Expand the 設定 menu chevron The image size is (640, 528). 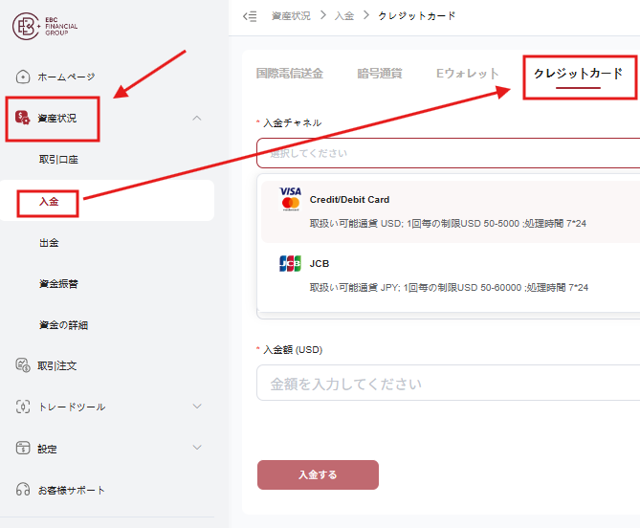(x=197, y=448)
